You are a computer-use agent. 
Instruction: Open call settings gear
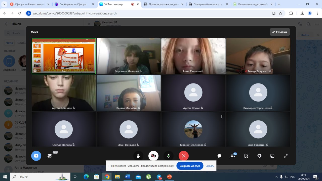click(x=259, y=156)
